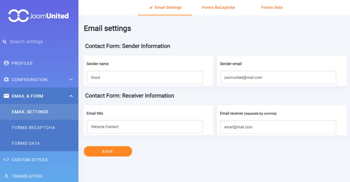Screen dimensions: 350x182
Task: Save the email settings
Action: (x=108, y=152)
